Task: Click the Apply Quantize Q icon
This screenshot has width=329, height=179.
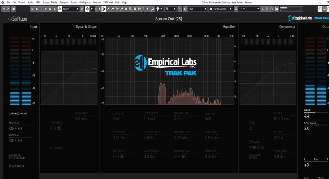Action: click(236, 9)
